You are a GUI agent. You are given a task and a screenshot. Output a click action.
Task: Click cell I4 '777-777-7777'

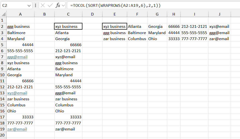point(195,39)
